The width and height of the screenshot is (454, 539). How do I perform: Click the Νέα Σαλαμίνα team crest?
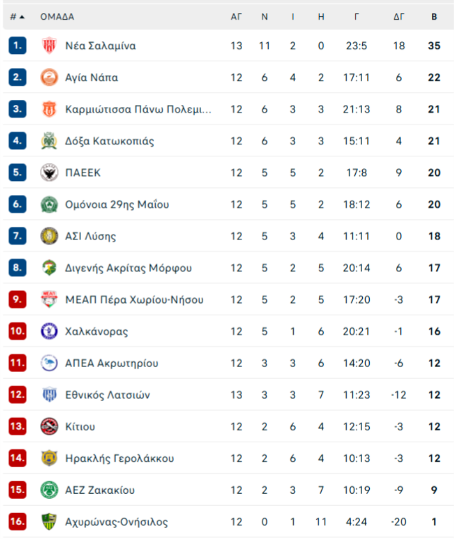(x=49, y=46)
